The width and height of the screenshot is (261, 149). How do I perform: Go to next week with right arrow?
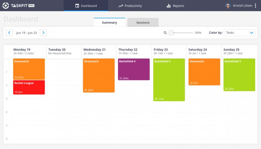(43, 33)
